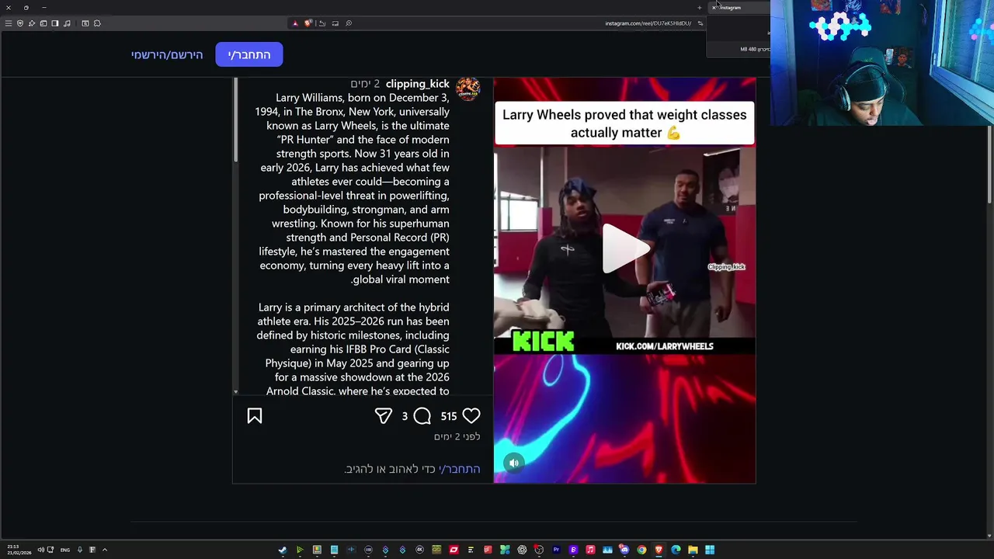Open comments via the speech bubble icon
This screenshot has width=994, height=559.
point(422,416)
